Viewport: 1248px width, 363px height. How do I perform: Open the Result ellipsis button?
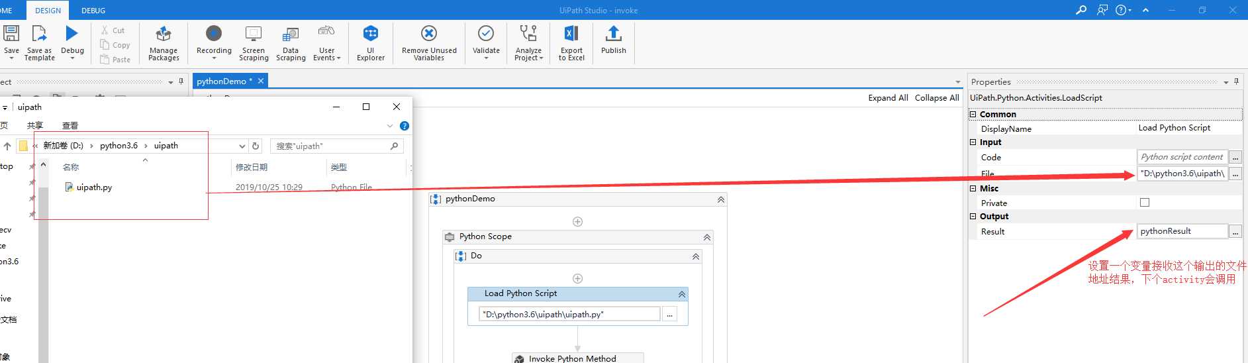point(1235,231)
